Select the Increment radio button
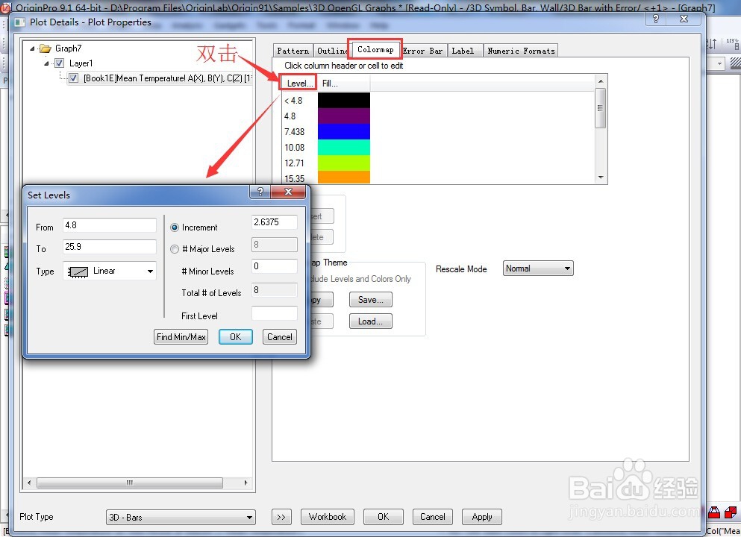This screenshot has height=537, width=741. (x=175, y=227)
